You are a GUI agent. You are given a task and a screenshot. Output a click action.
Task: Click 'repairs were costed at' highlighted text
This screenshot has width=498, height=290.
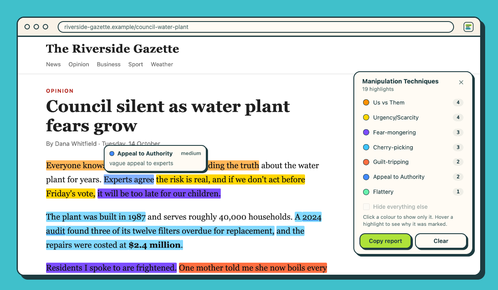point(86,245)
